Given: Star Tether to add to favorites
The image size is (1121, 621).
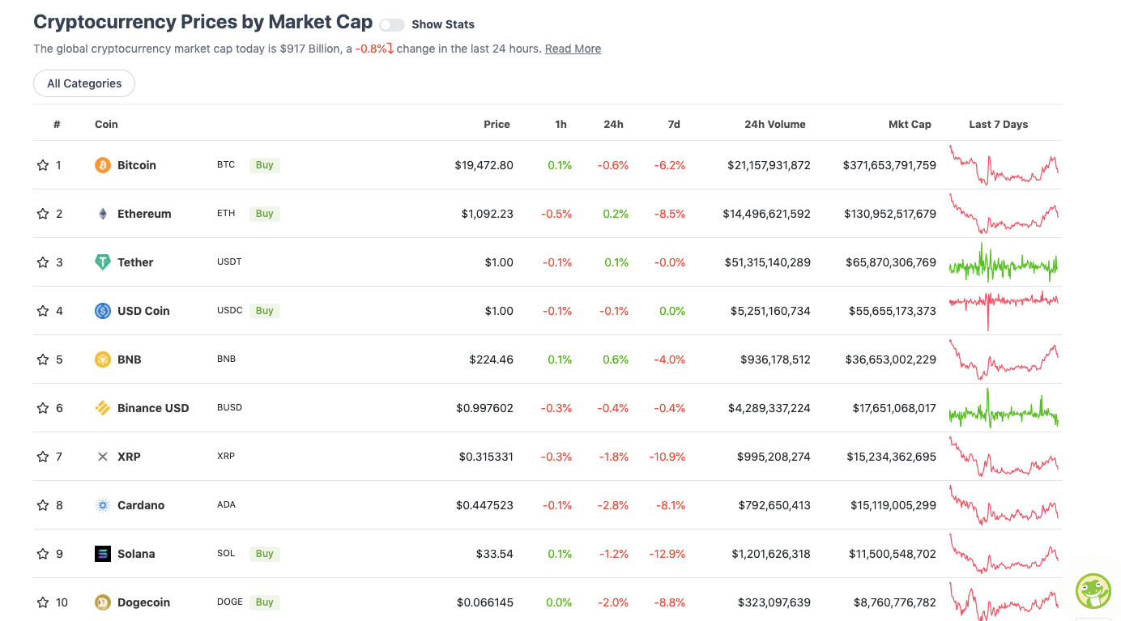Looking at the screenshot, I should [43, 262].
